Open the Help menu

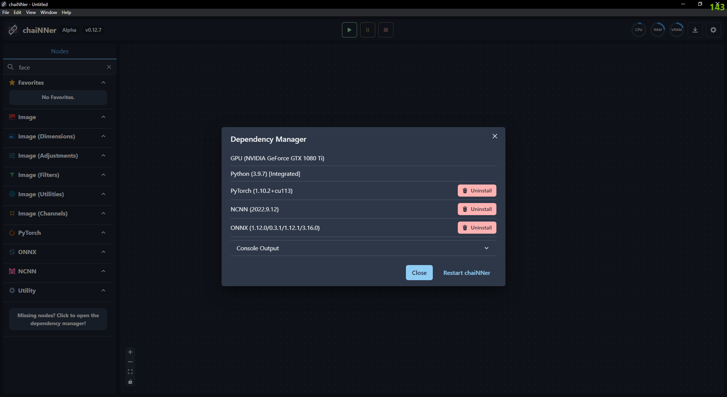click(x=66, y=12)
